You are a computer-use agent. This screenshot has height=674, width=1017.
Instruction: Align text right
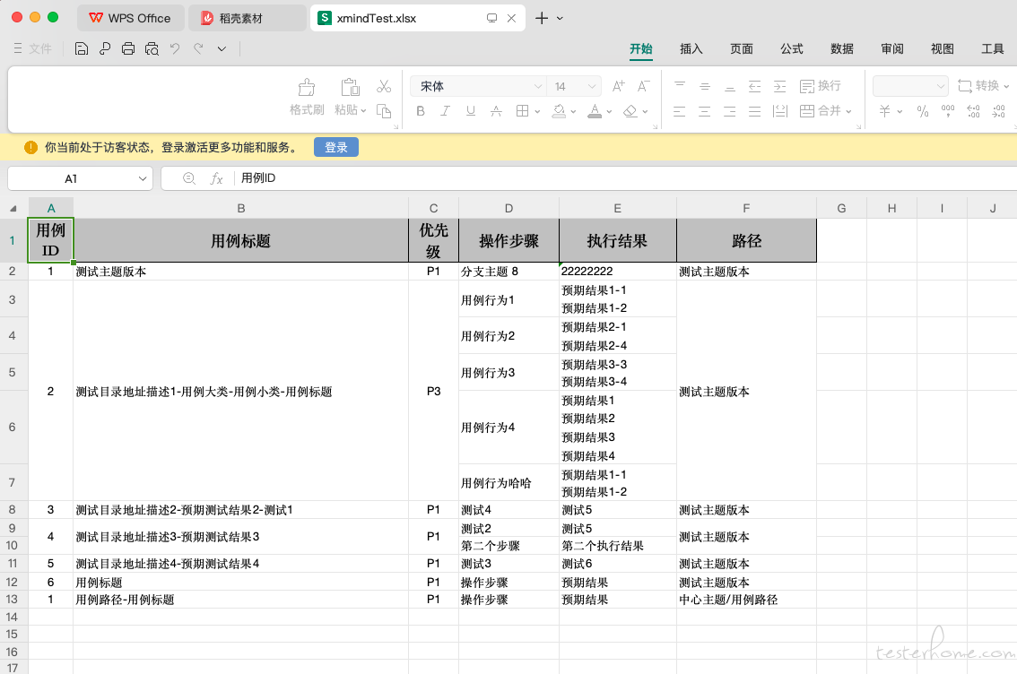[730, 111]
